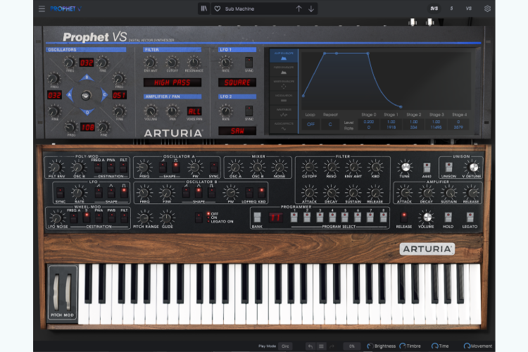Select the Modulation tab
The width and height of the screenshot is (528, 352).
pyautogui.click(x=284, y=98)
